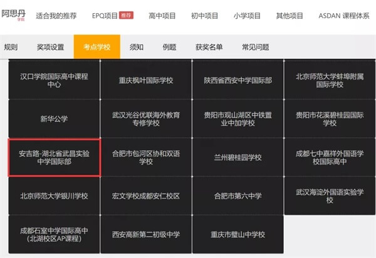Open 高中项目 in top navigation

tap(162, 15)
